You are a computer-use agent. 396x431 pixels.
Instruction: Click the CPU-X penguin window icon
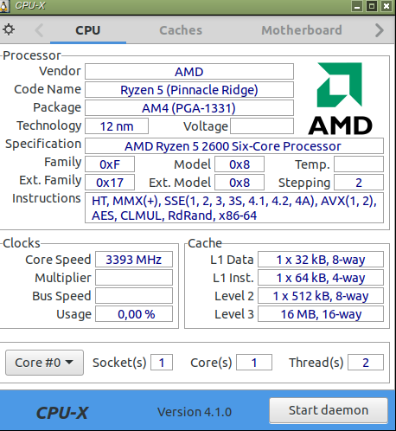click(x=3, y=6)
